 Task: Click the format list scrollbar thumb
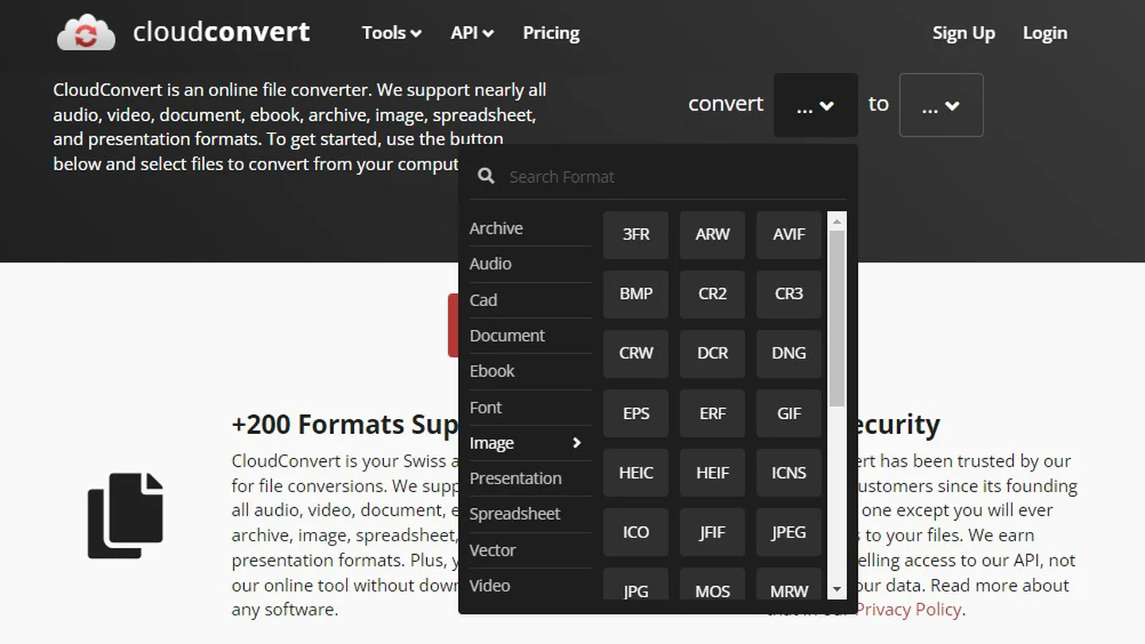point(836,319)
